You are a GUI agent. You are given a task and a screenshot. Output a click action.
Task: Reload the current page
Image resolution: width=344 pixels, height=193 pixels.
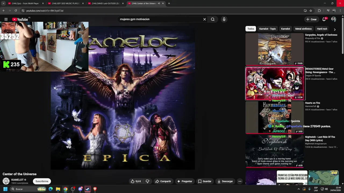click(16, 10)
